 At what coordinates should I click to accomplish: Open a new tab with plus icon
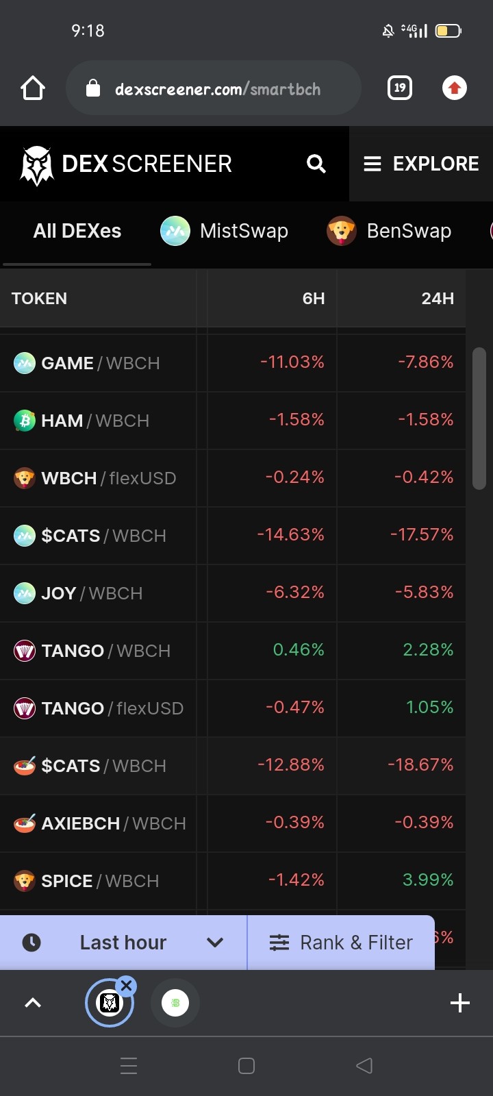tap(460, 1003)
